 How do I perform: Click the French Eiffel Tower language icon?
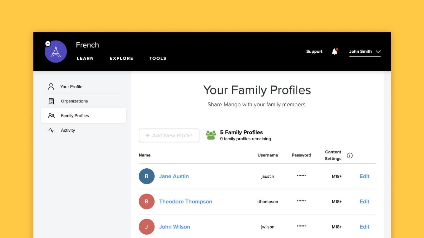pos(56,52)
